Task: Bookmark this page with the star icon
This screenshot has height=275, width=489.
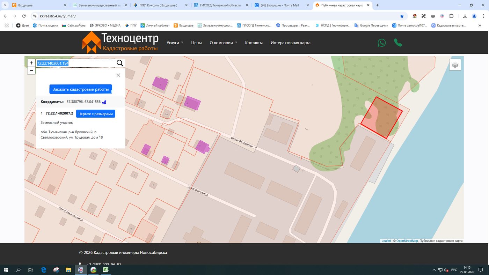Action: click(402, 16)
